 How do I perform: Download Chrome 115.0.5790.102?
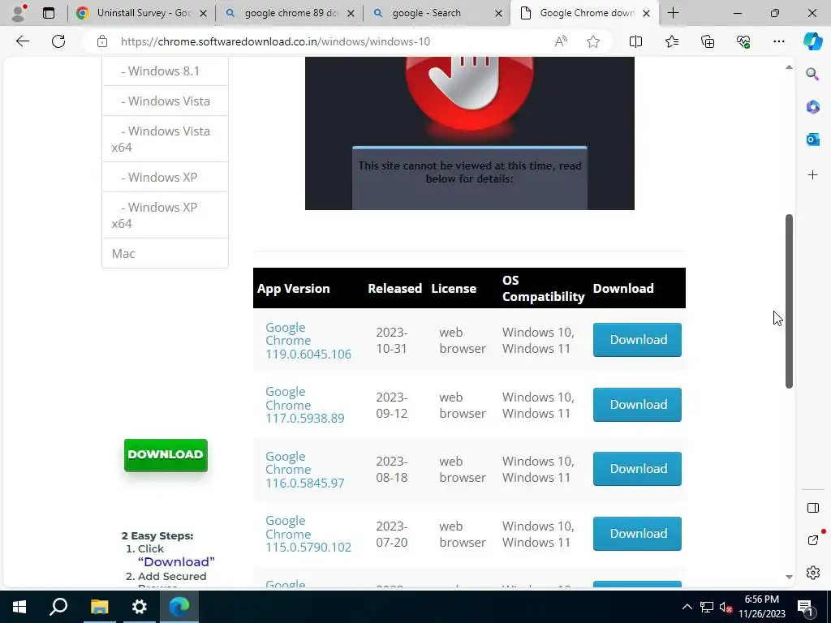[x=637, y=534]
